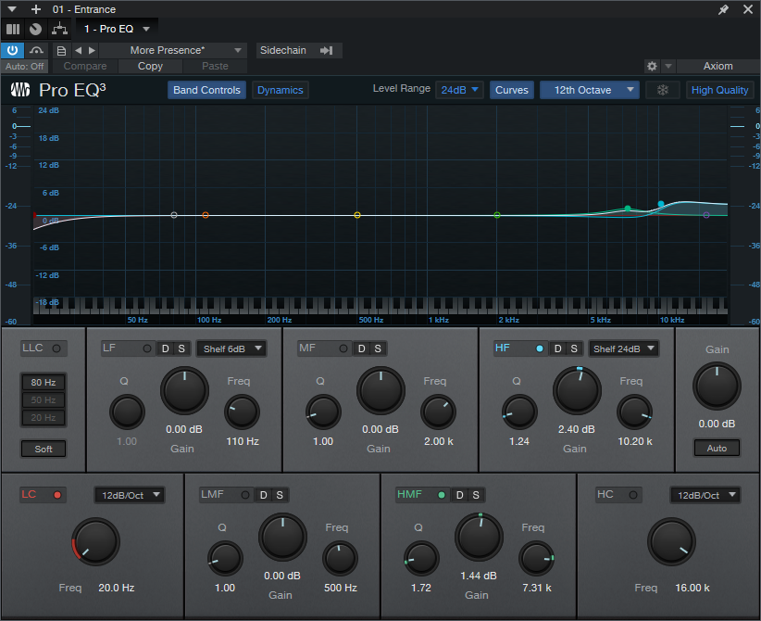Open the title bar window menu triangle

point(12,9)
